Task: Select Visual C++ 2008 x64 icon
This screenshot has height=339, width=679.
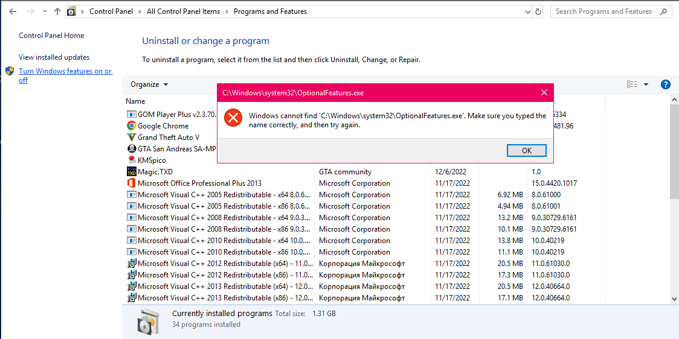Action: (x=131, y=218)
